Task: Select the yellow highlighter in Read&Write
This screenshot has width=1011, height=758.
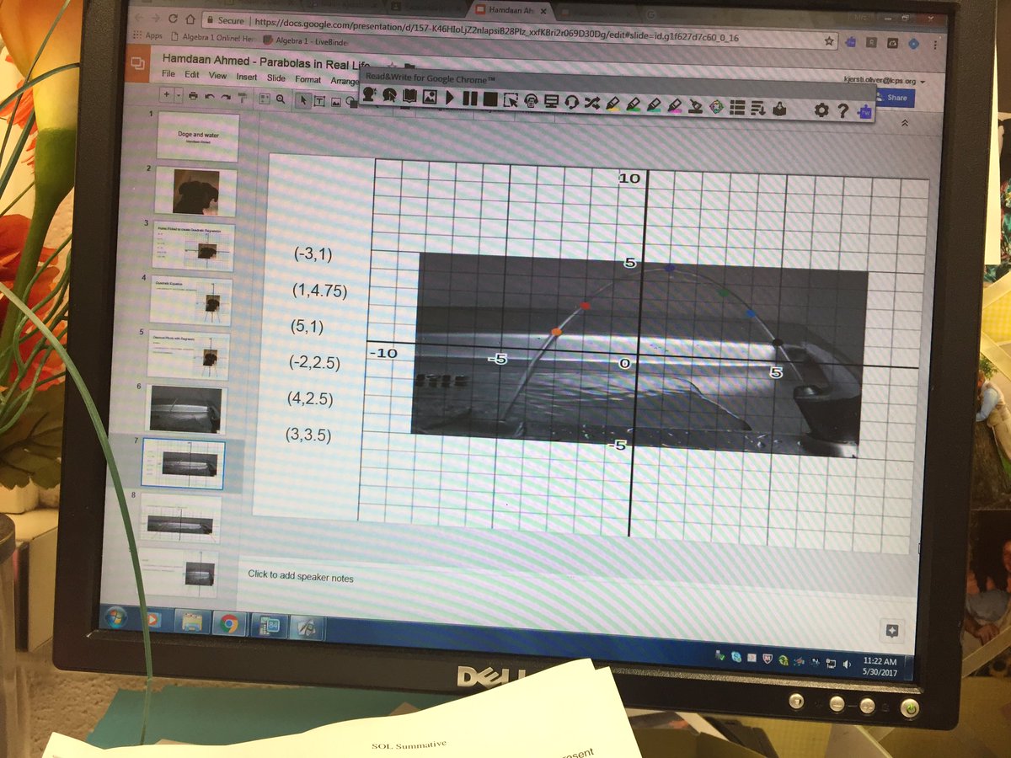Action: (612, 103)
